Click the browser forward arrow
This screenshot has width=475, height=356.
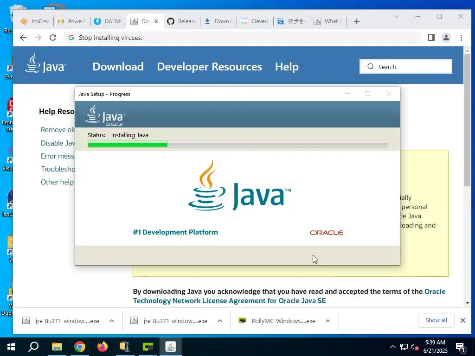pyautogui.click(x=38, y=38)
